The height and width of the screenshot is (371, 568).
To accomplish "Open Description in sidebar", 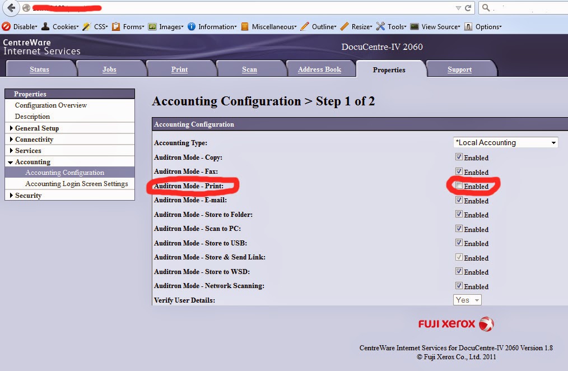I will [x=32, y=117].
